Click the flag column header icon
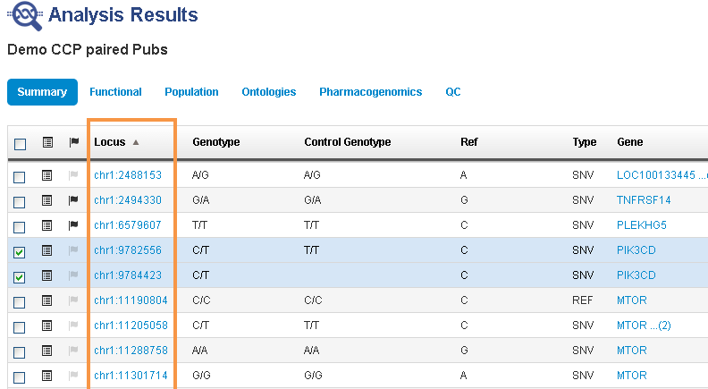 pos(74,142)
